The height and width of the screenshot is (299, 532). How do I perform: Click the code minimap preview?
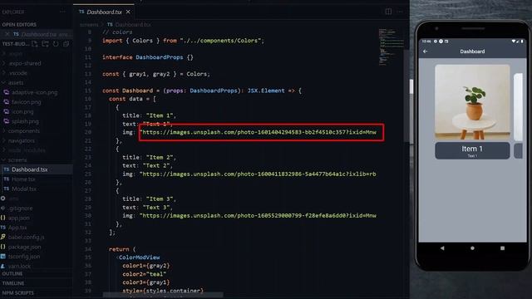tap(391, 47)
